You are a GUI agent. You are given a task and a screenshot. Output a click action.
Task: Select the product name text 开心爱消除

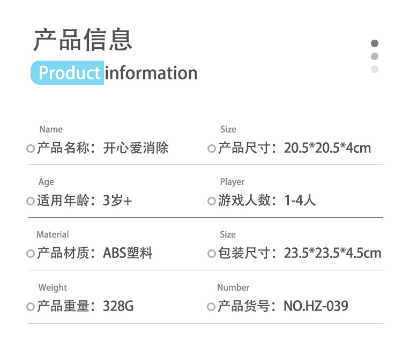pos(136,148)
